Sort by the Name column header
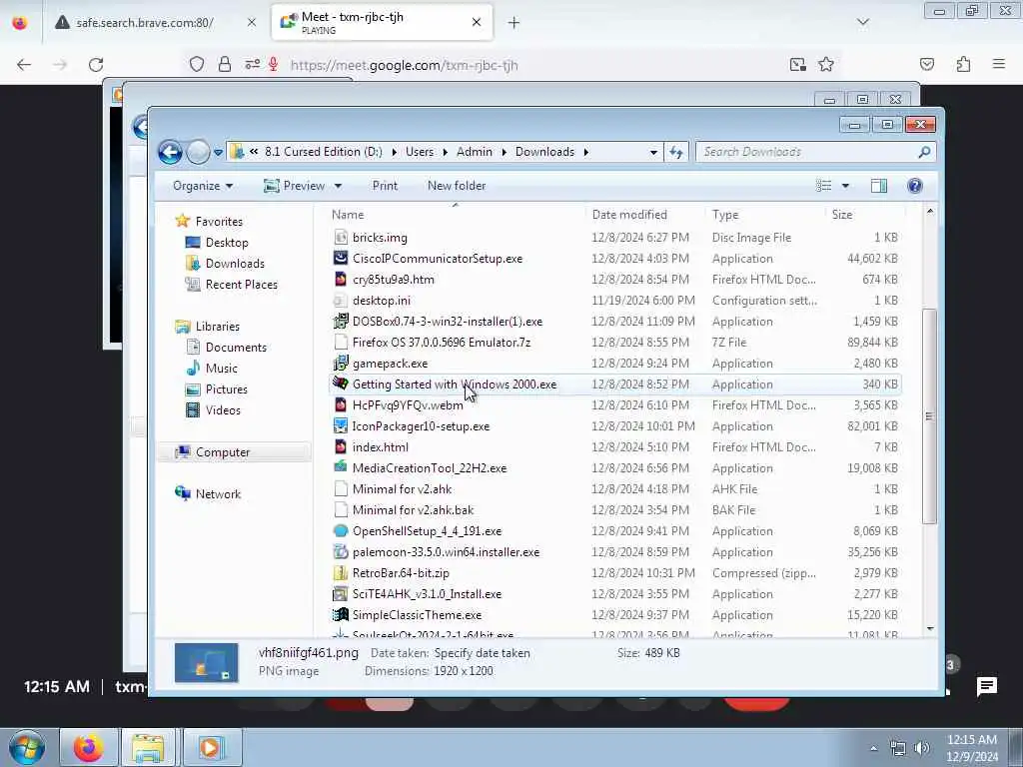Image resolution: width=1023 pixels, height=767 pixels. coord(348,215)
